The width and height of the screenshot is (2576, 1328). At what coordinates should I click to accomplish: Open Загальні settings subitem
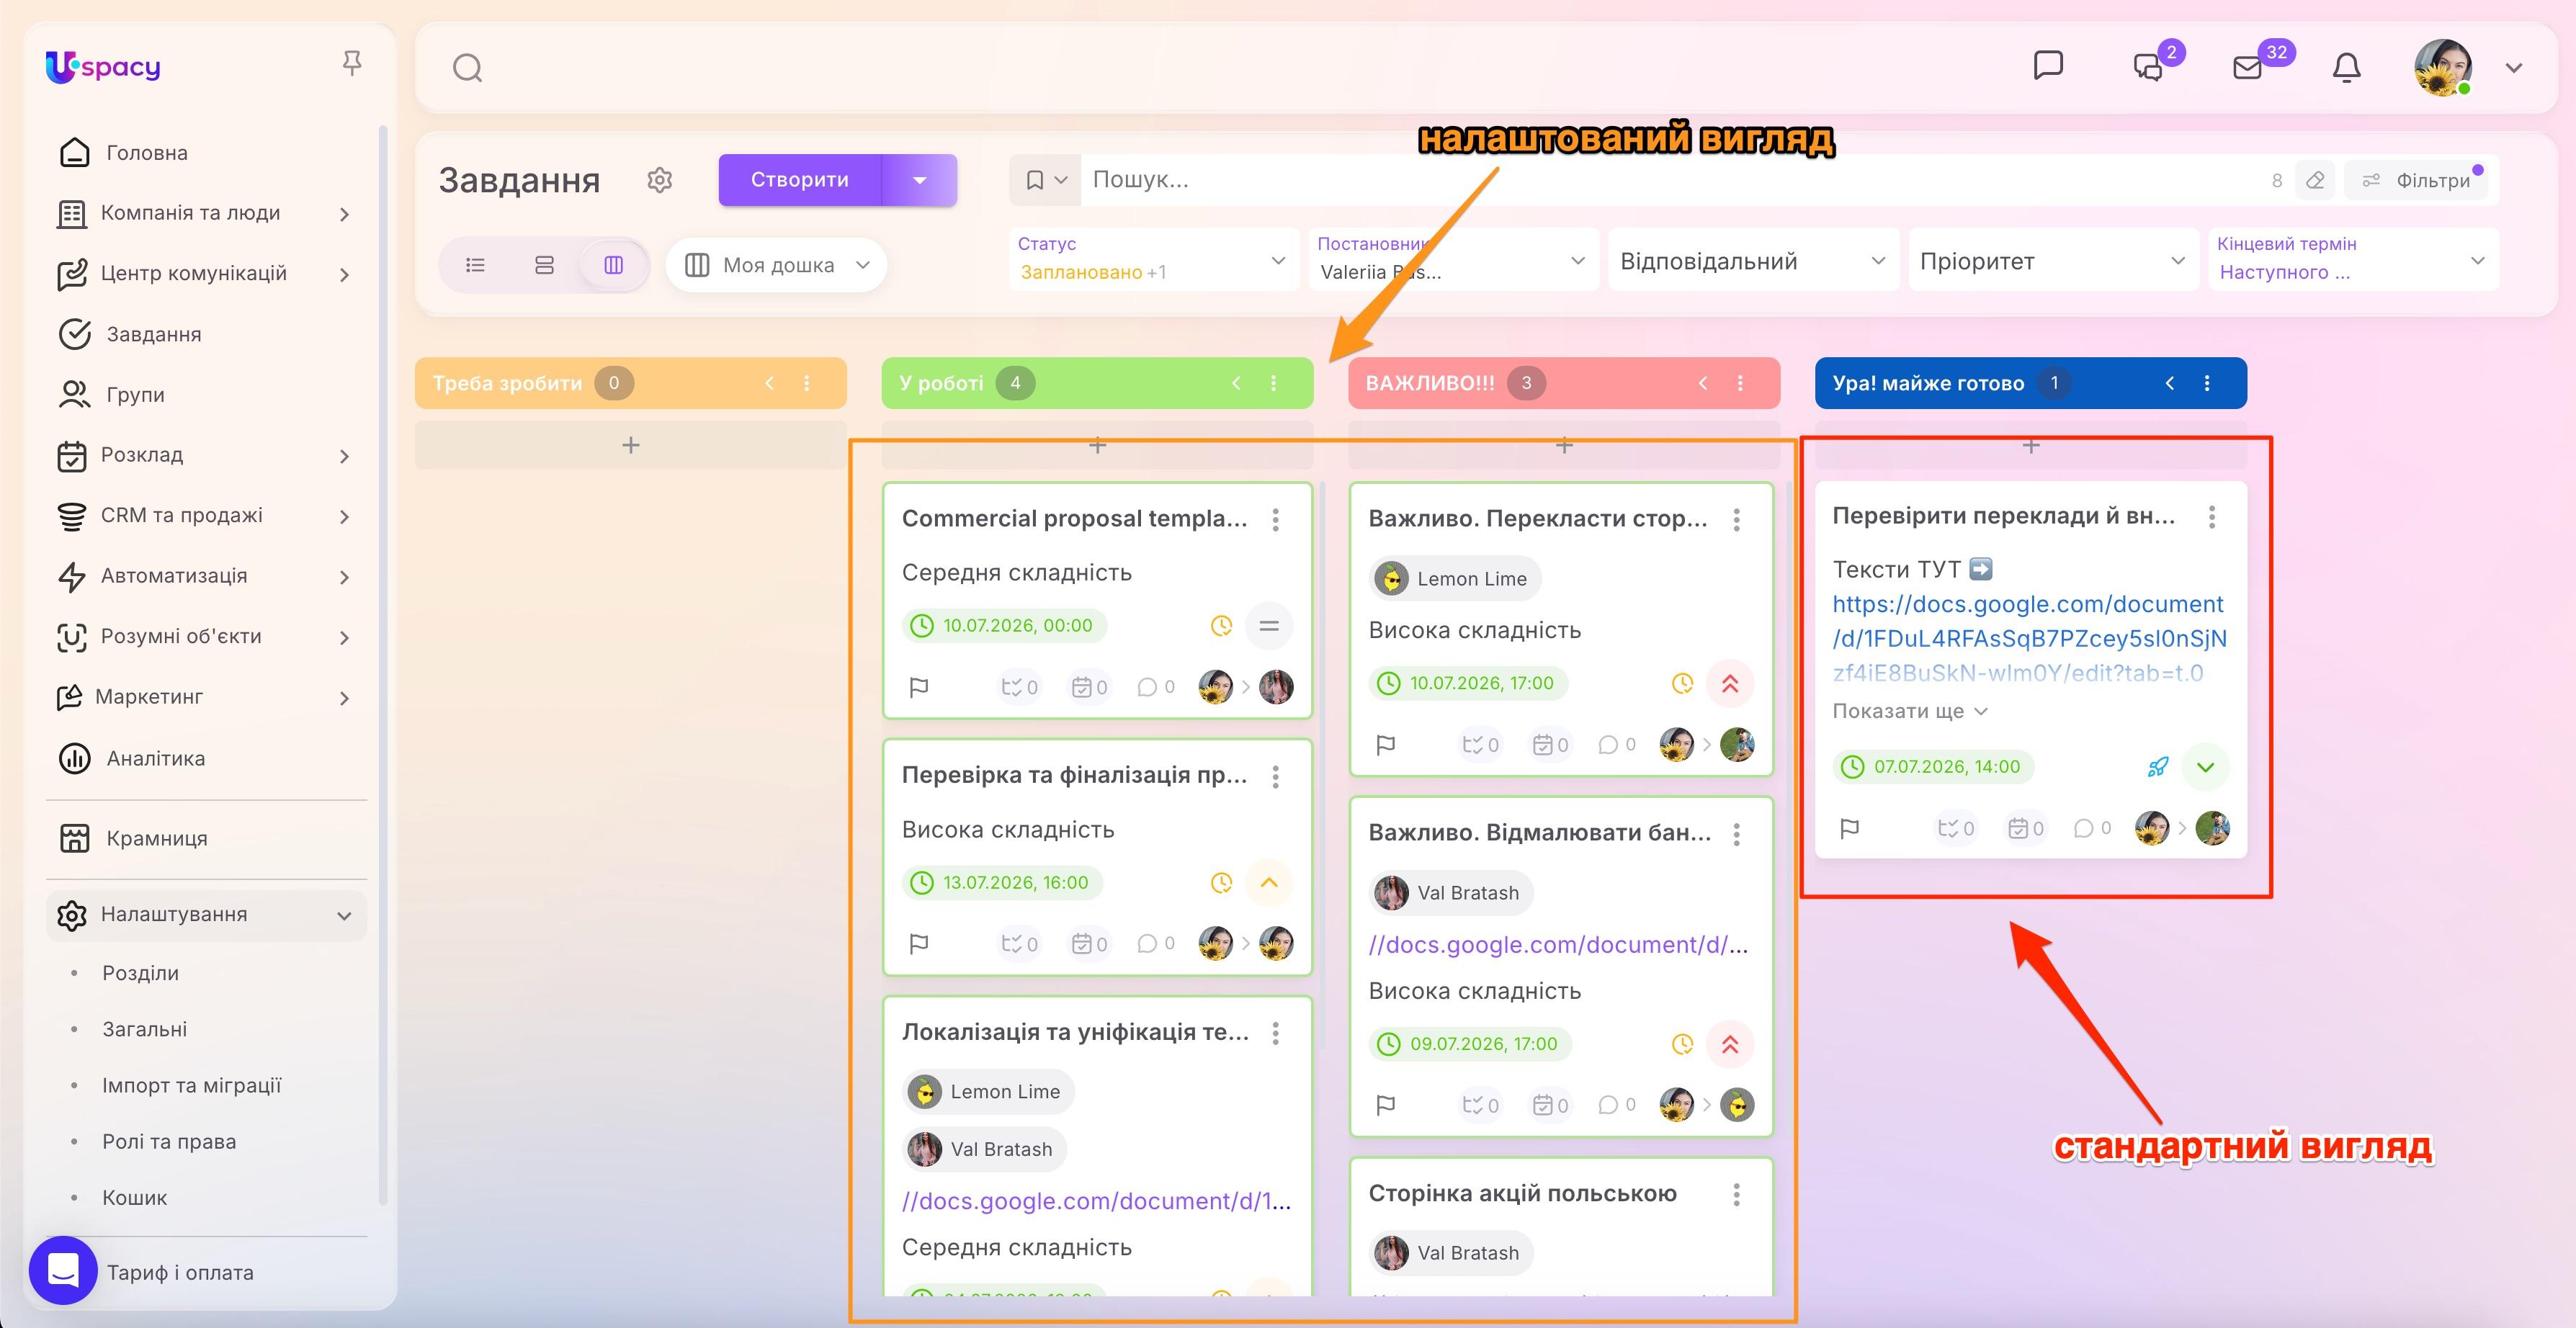[x=144, y=1029]
